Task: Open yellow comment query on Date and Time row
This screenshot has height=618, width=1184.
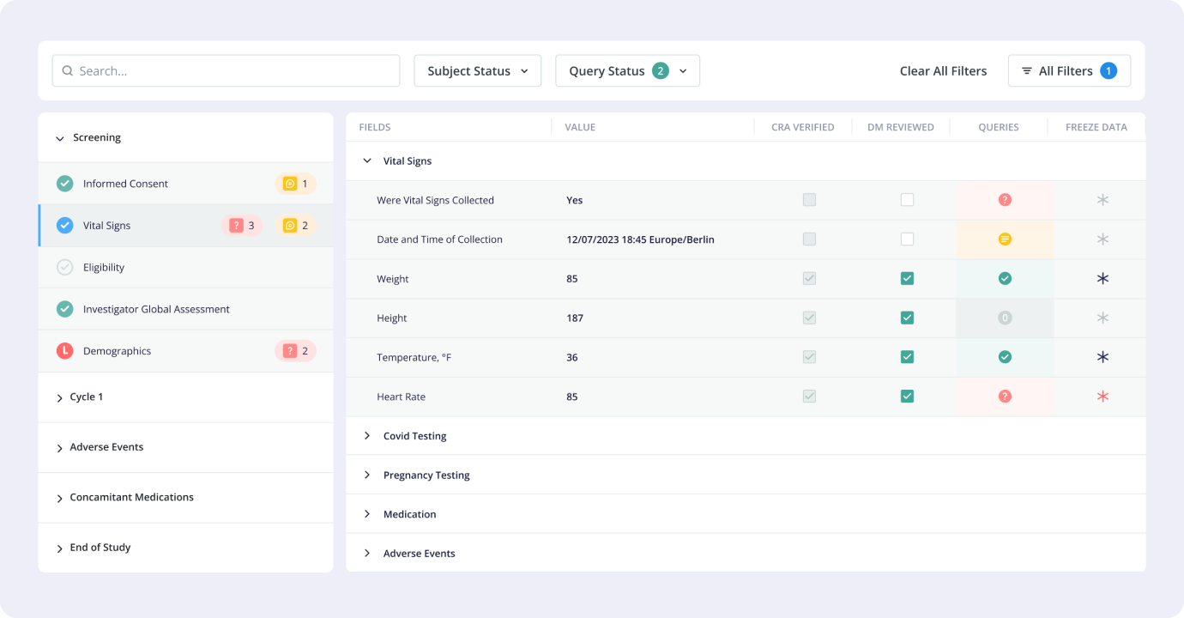Action: pyautogui.click(x=1005, y=239)
